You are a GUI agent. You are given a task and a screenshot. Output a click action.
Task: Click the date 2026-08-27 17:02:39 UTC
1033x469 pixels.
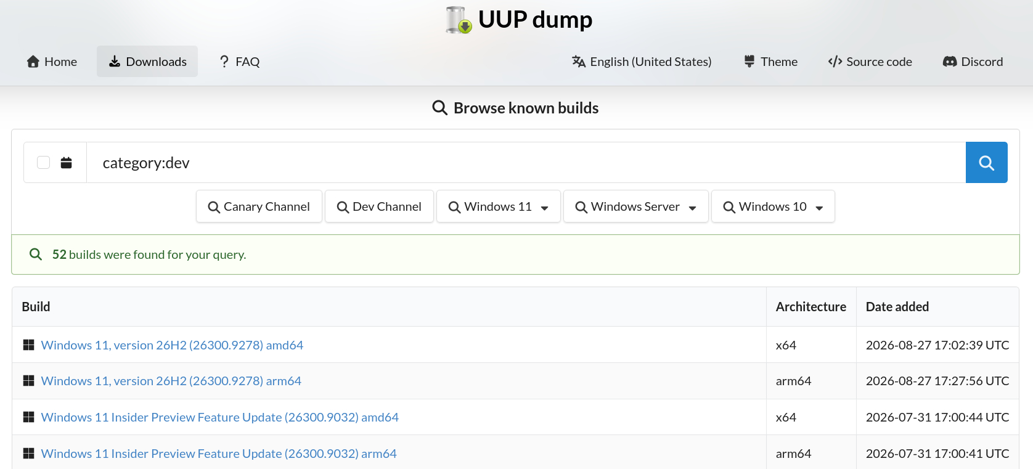[x=937, y=345]
